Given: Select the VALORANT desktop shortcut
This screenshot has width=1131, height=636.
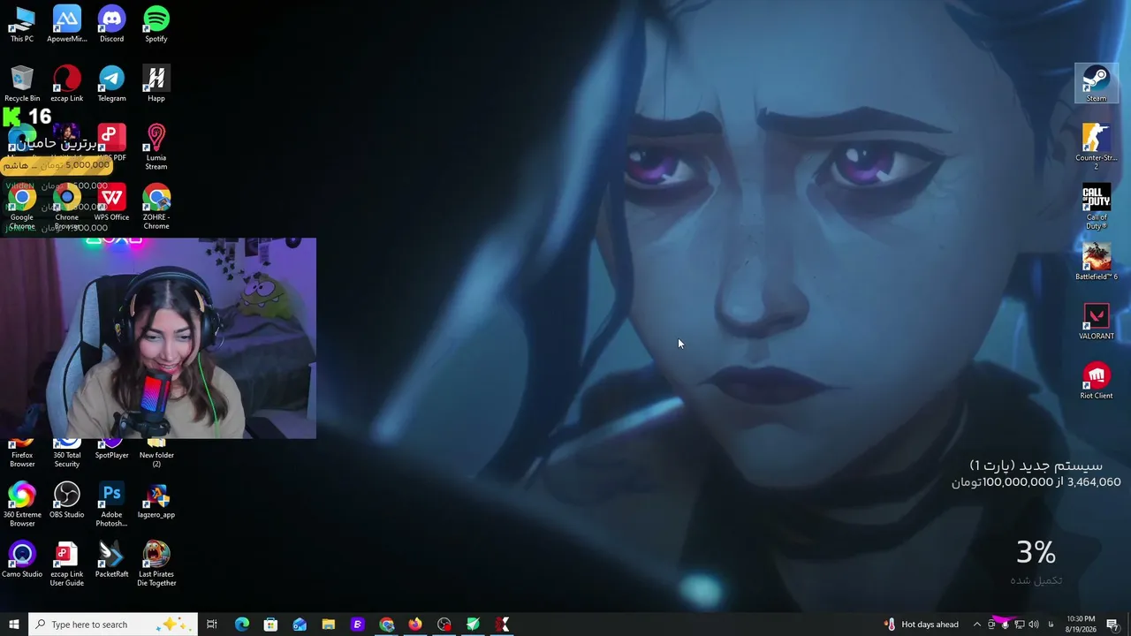Looking at the screenshot, I should click(x=1097, y=322).
